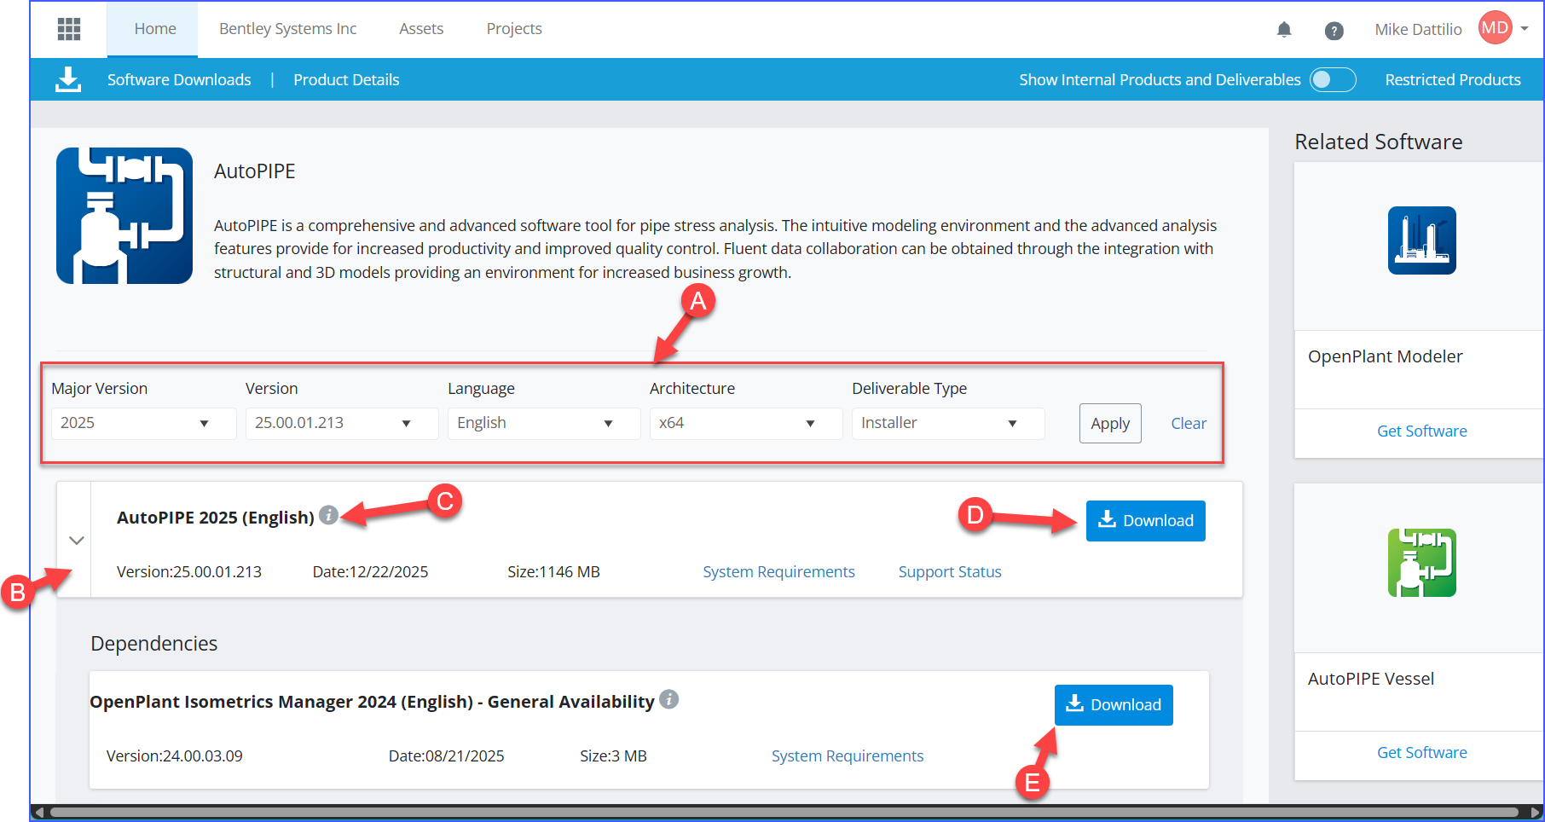Switch to the Projects tab
Viewport: 1545px width, 822px height.
click(x=514, y=29)
